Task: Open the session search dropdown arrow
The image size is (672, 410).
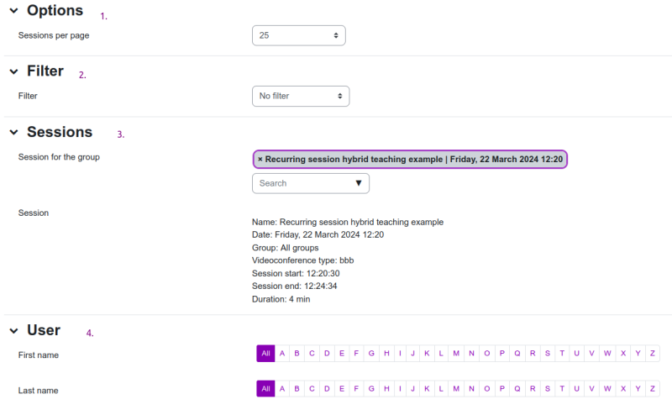Action: click(x=359, y=183)
